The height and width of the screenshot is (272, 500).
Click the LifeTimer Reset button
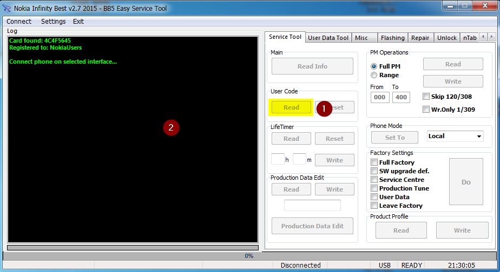pos(334,139)
